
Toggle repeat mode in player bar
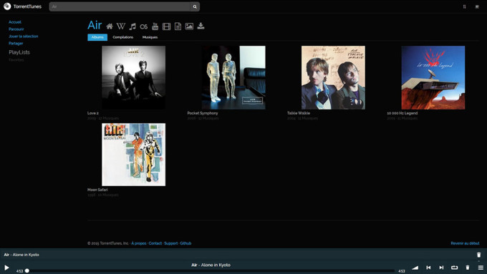click(454, 268)
